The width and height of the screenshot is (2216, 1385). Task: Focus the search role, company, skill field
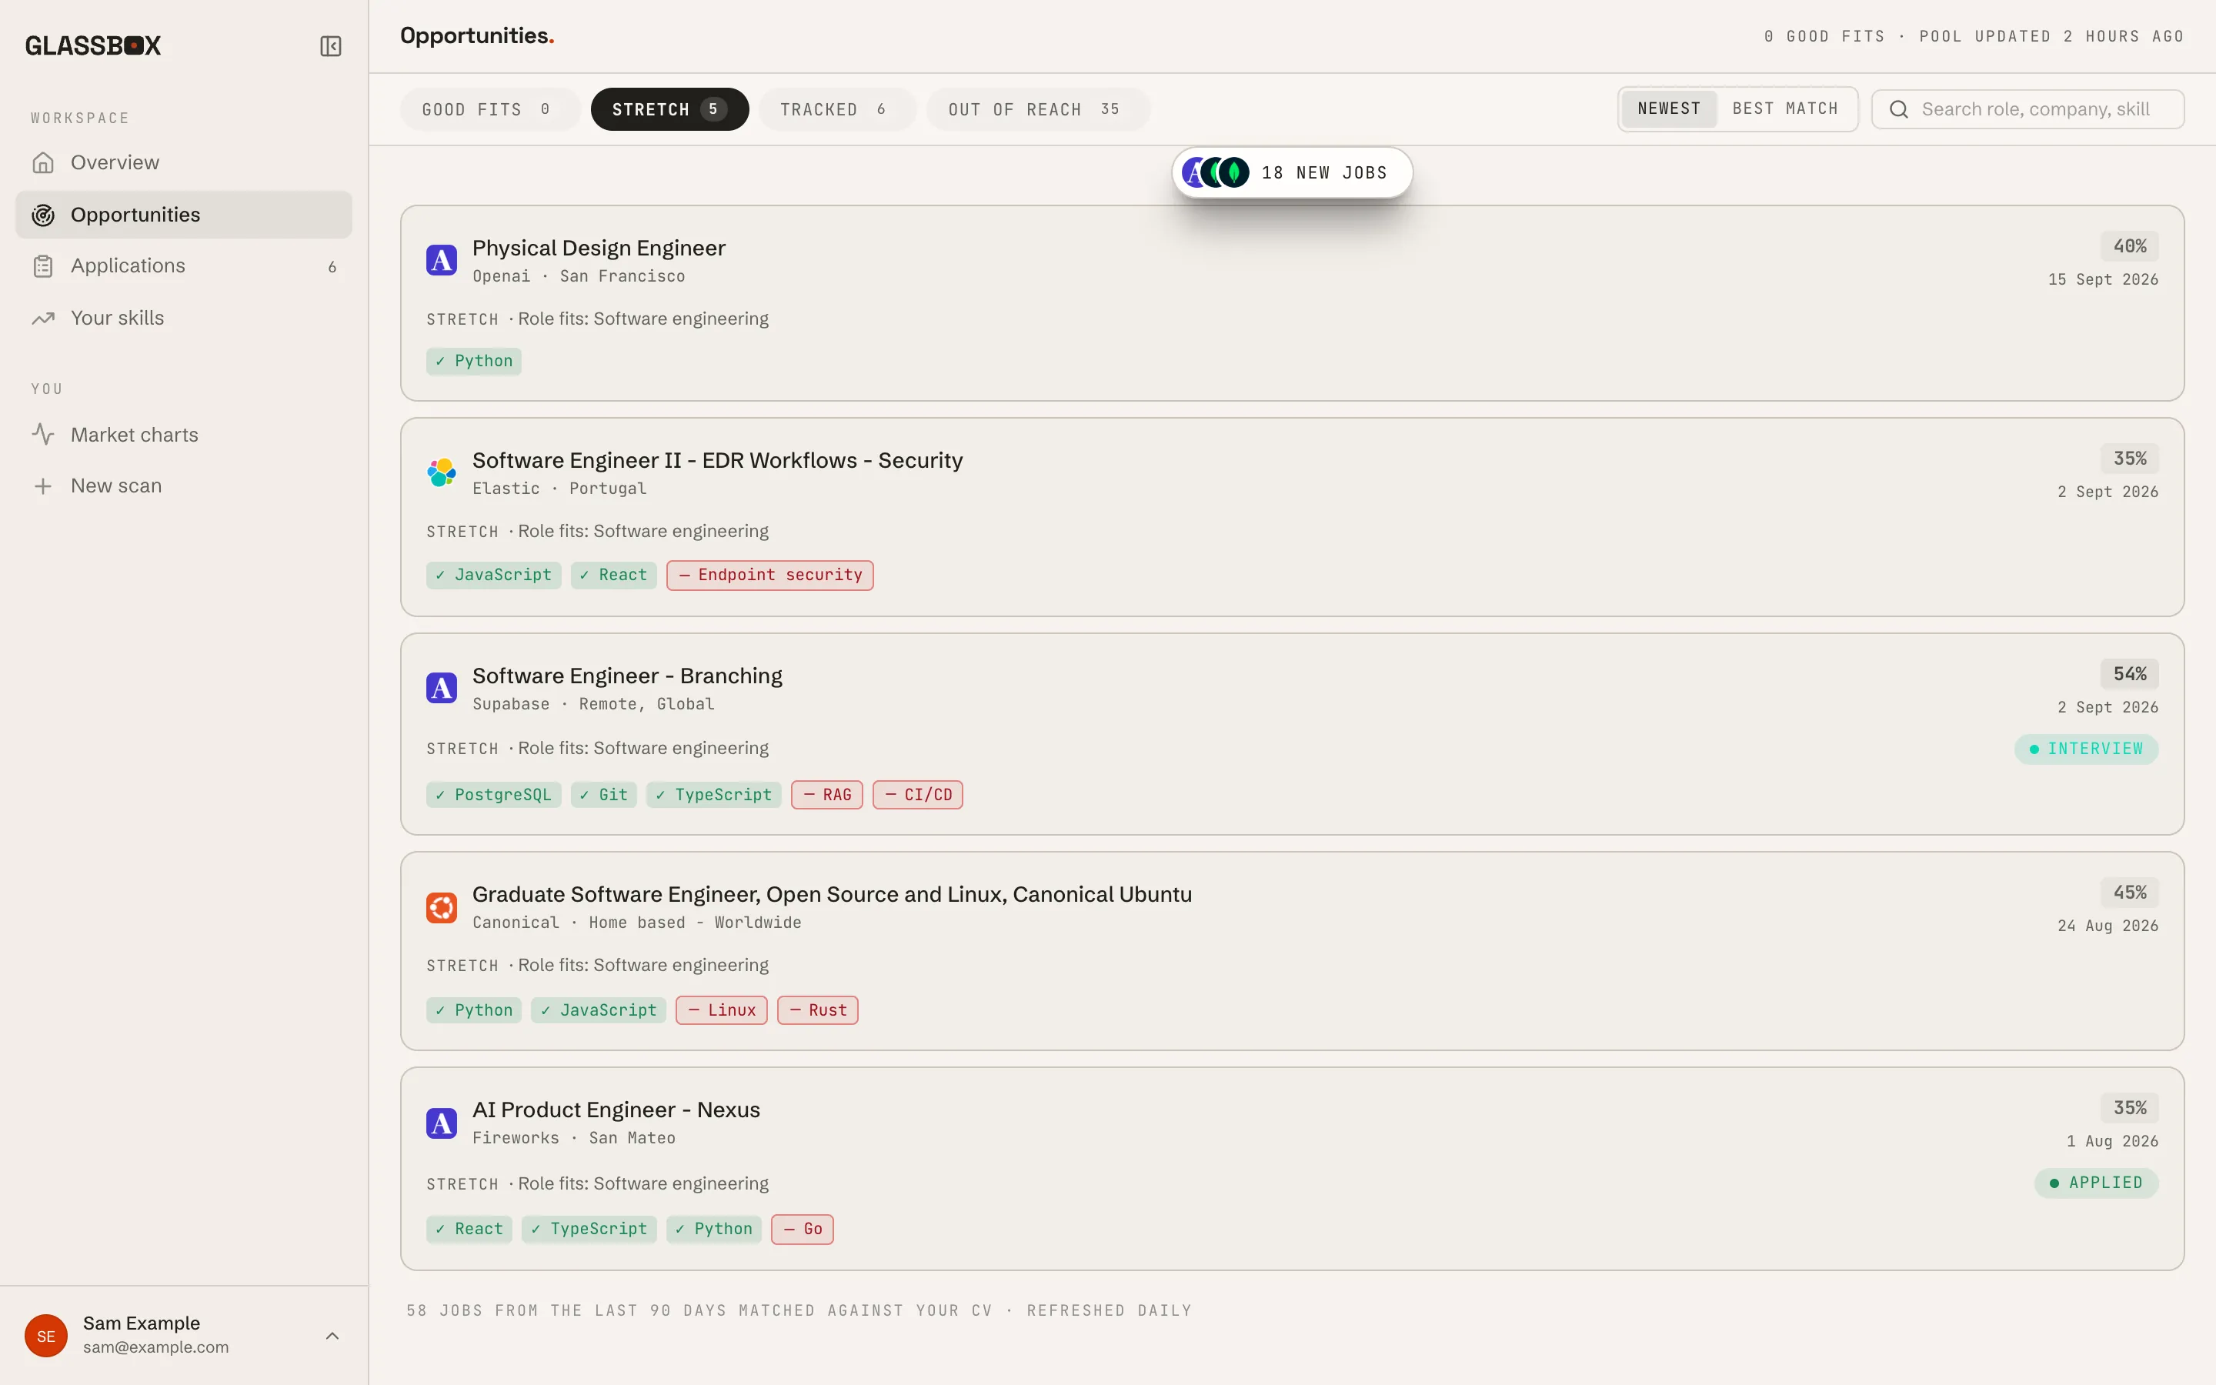tap(2027, 109)
